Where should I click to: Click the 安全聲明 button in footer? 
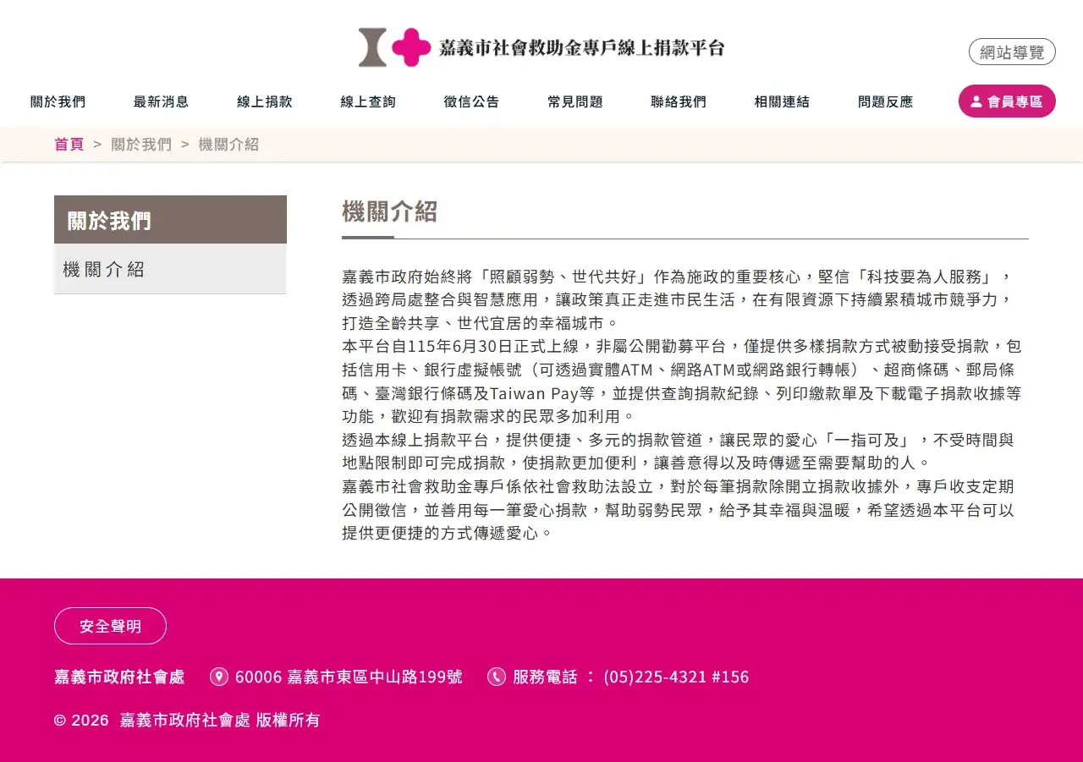[x=110, y=626]
